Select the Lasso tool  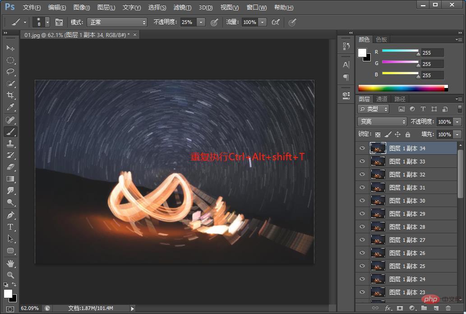pyautogui.click(x=10, y=72)
